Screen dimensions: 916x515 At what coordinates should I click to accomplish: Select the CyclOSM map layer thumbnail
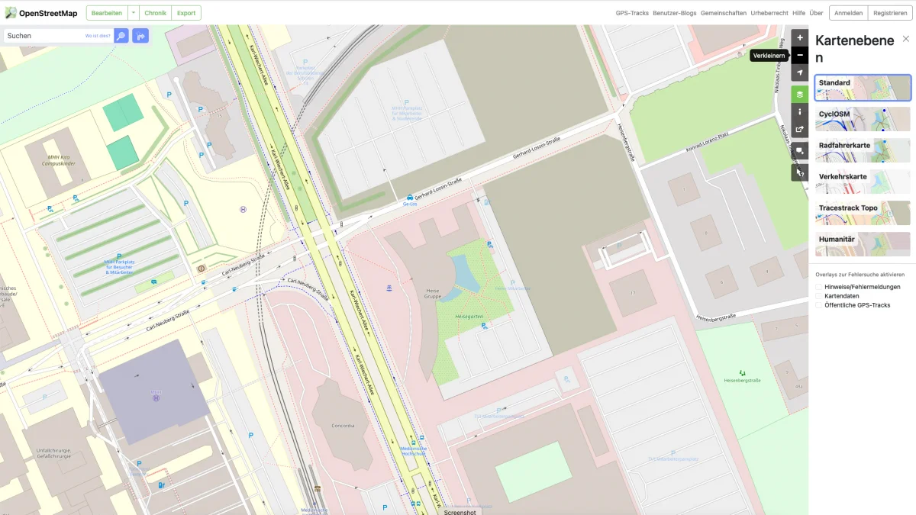click(x=863, y=119)
